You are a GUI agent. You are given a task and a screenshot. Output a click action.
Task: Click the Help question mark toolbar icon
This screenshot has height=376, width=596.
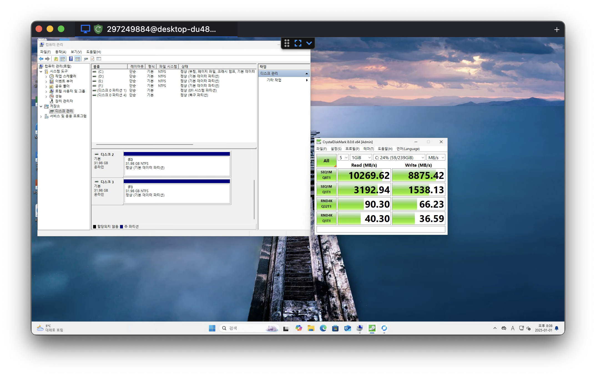coord(71,59)
